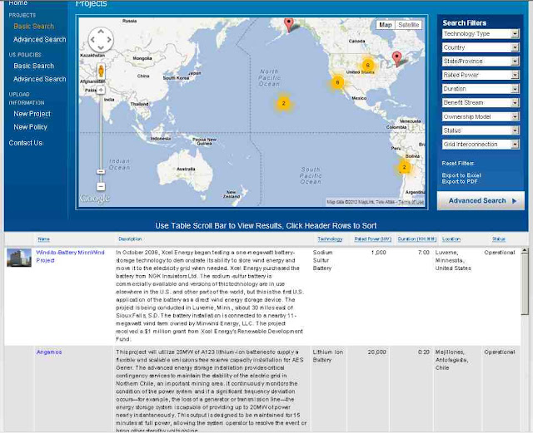Click yellow cluster marker over central United States

coord(367,65)
